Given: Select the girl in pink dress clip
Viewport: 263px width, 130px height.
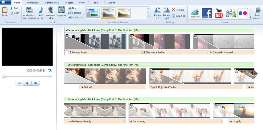Looking at the screenshot, I should coord(159,42).
